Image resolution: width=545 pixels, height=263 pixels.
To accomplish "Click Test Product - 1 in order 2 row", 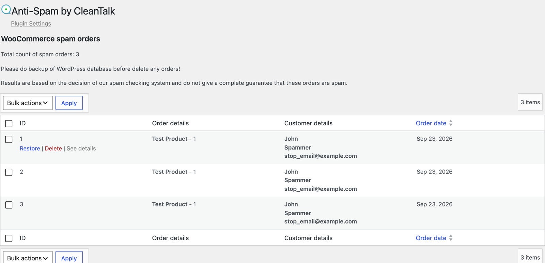I will pyautogui.click(x=174, y=172).
